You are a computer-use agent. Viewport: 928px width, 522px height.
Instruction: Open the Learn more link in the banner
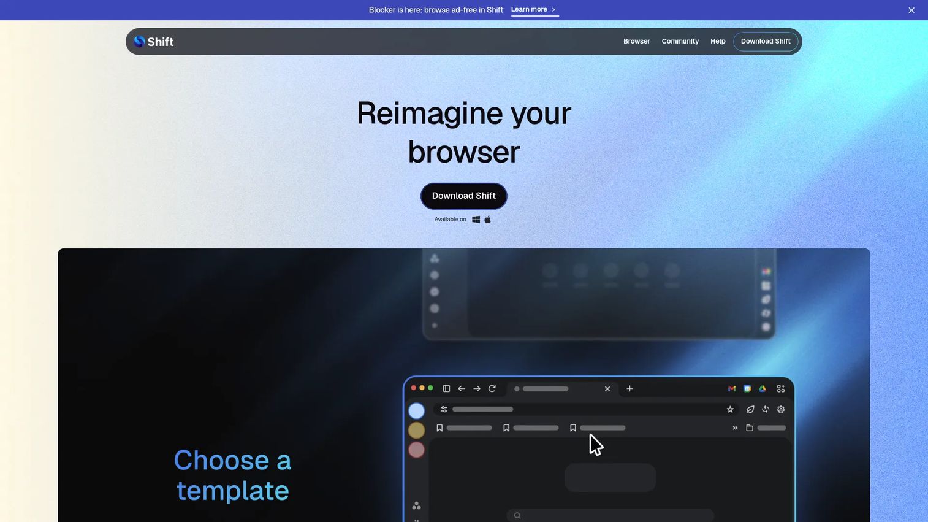point(534,10)
